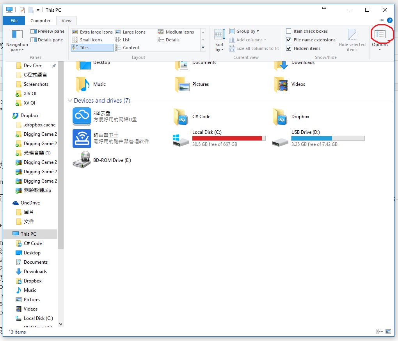The image size is (398, 341).
Task: Open Screenshots folder in sidebar
Action: pyautogui.click(x=36, y=84)
